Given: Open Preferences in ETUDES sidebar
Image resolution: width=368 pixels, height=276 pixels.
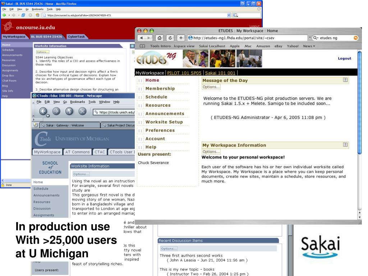Looking at the screenshot, I should click(160, 130).
